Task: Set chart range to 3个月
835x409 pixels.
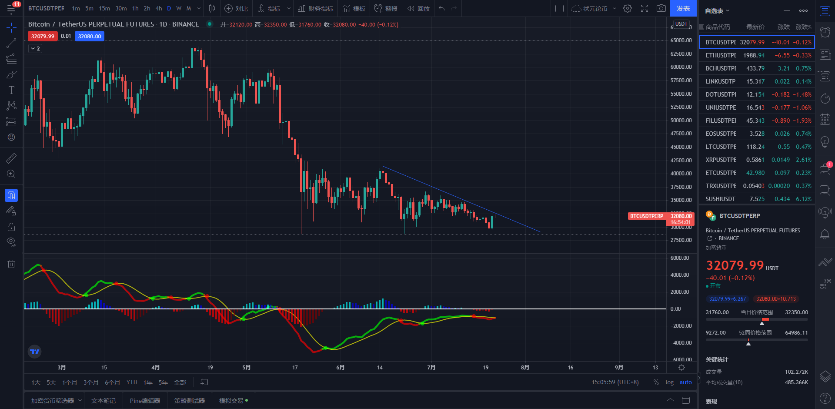Action: coord(90,382)
